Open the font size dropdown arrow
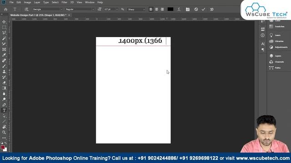Image resolution: width=291 pixels, height=163 pixels. tap(117, 9)
